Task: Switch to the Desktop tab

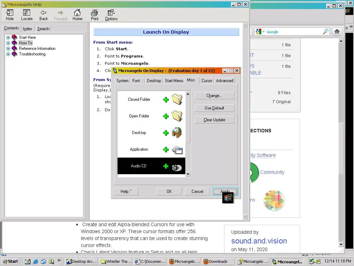Action: click(x=154, y=81)
